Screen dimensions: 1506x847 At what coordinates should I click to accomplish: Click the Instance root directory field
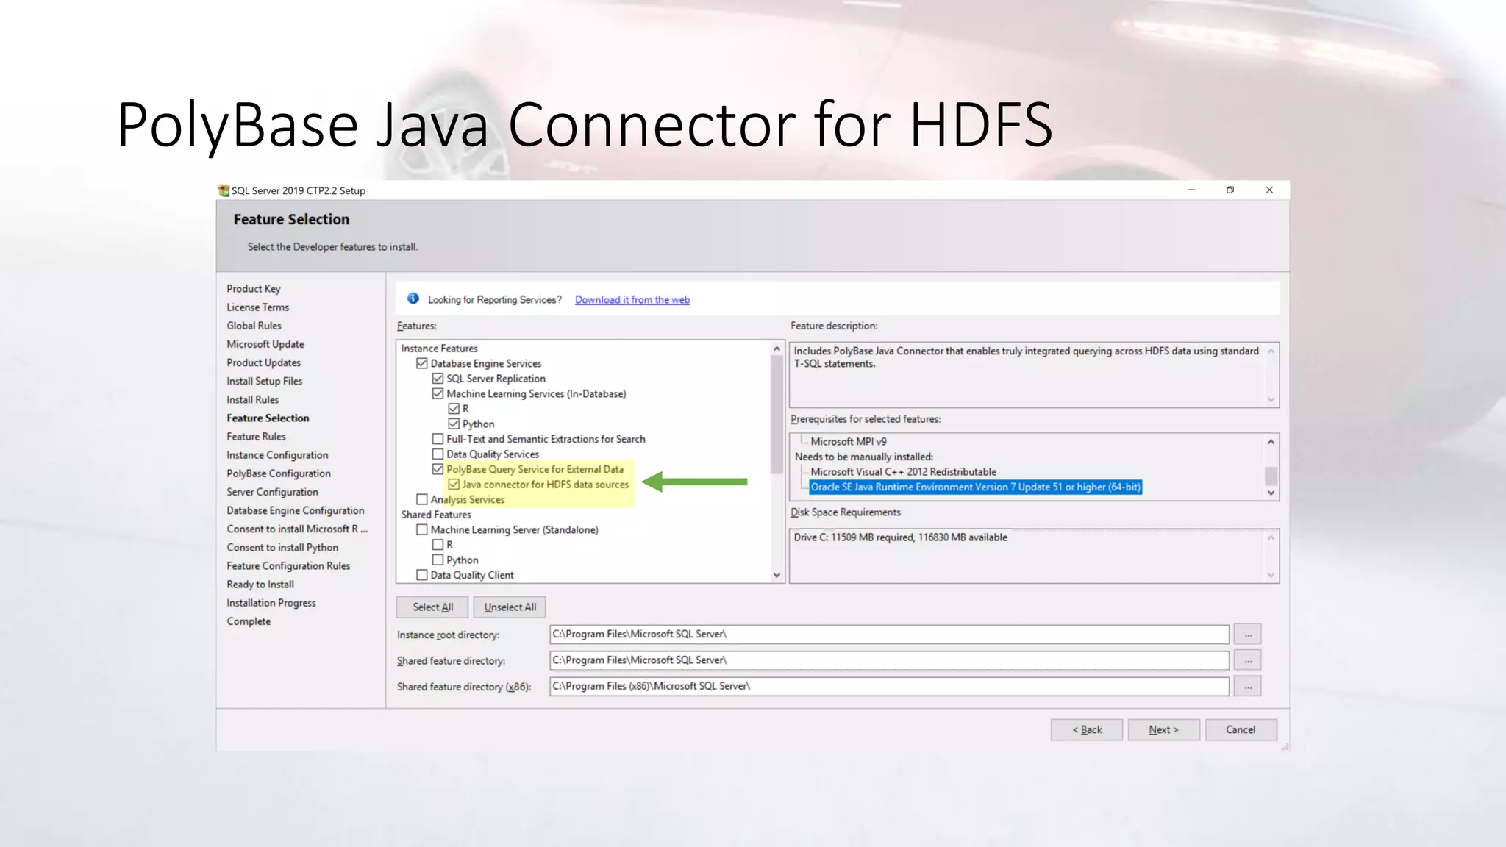tap(889, 634)
